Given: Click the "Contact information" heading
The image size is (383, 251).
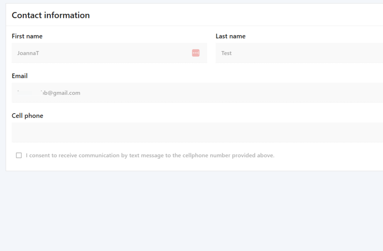Looking at the screenshot, I should (50, 15).
